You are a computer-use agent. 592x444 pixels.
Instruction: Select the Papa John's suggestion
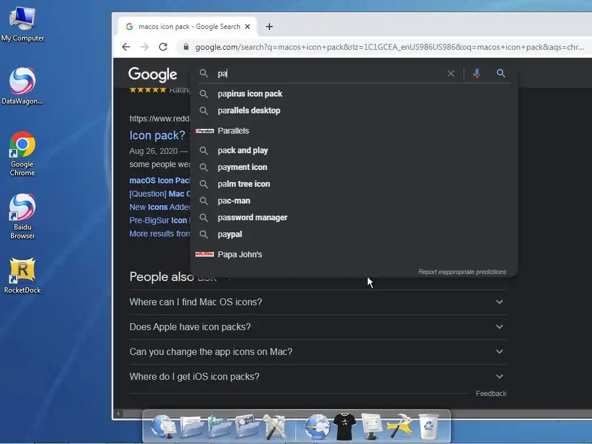pos(354,254)
